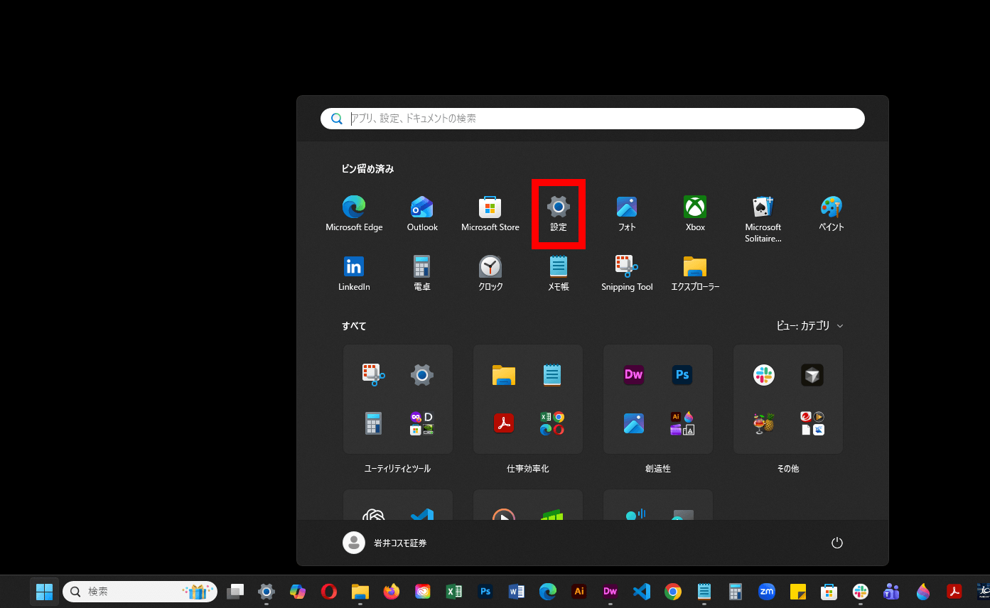990x608 pixels.
Task: Open Microsoft Store from the taskbar
Action: click(829, 592)
